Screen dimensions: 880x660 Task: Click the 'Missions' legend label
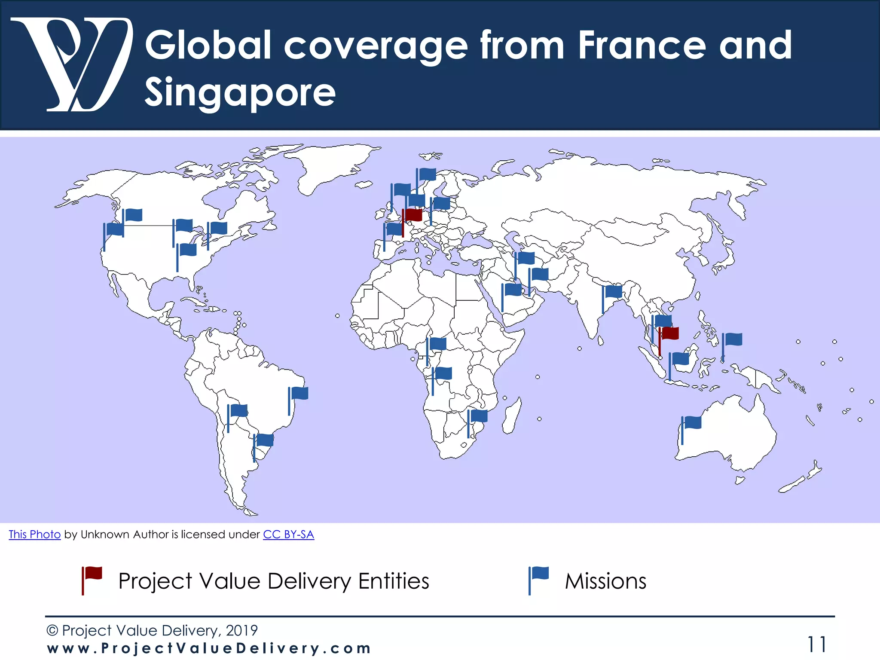pos(605,581)
